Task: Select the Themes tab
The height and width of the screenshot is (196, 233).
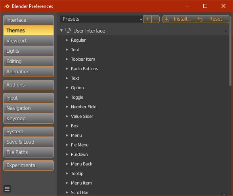Action: click(29, 31)
